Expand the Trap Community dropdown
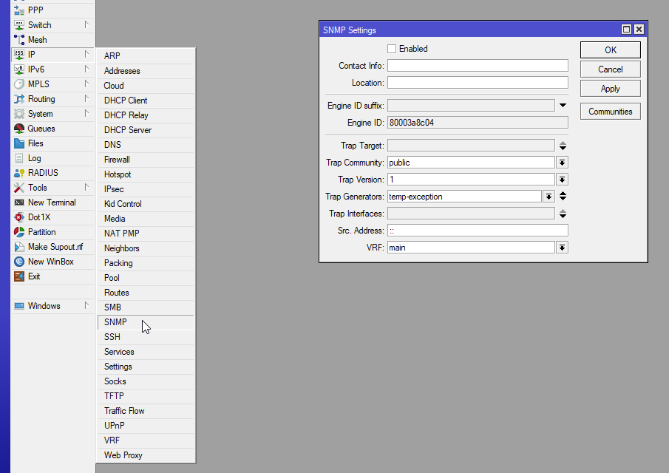Viewport: 669px width, 473px height. (563, 163)
